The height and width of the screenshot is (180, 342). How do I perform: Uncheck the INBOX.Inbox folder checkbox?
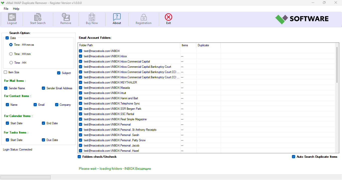click(x=81, y=56)
